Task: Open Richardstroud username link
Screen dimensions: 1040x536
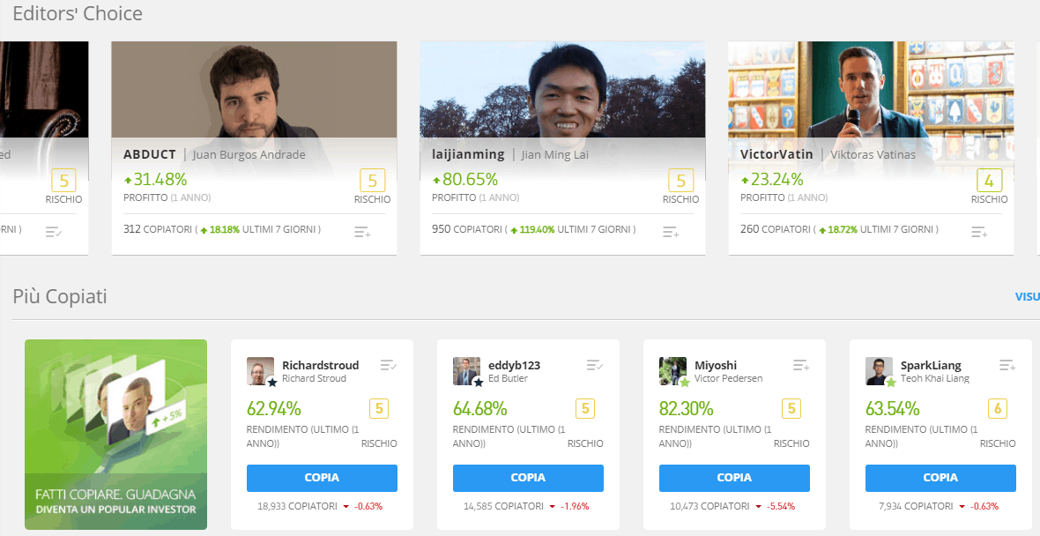Action: click(320, 365)
